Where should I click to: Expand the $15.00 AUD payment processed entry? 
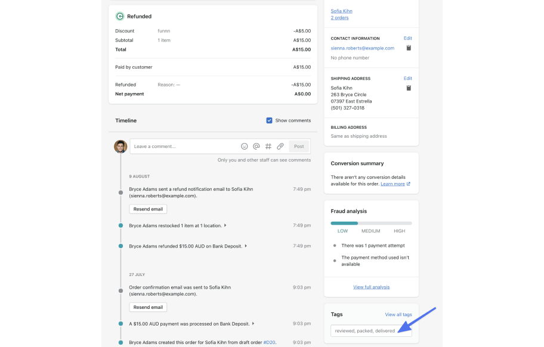click(253, 324)
